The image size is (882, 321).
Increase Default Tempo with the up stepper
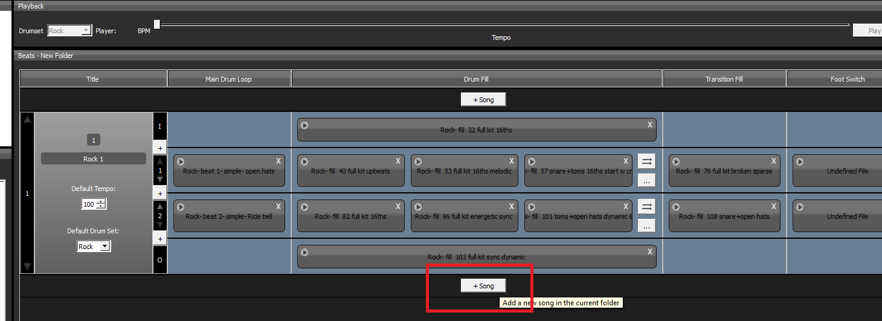click(x=101, y=202)
